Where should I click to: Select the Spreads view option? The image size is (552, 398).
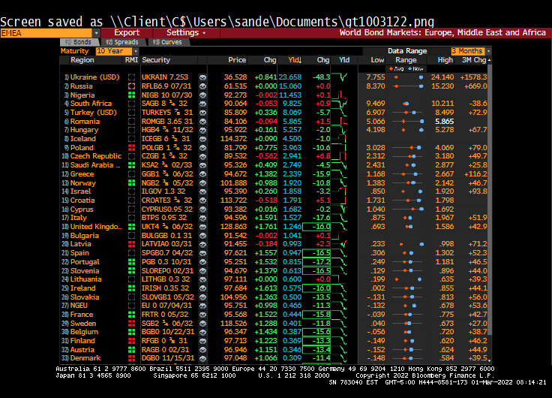pos(121,42)
